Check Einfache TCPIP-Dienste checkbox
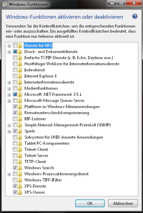This screenshot has height=213, width=143. pyautogui.click(x=15, y=58)
